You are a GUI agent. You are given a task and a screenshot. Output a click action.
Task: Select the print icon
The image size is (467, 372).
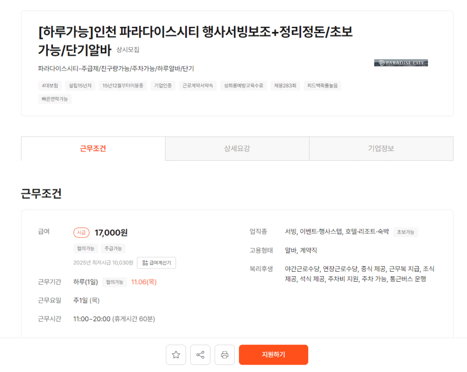pos(224,355)
